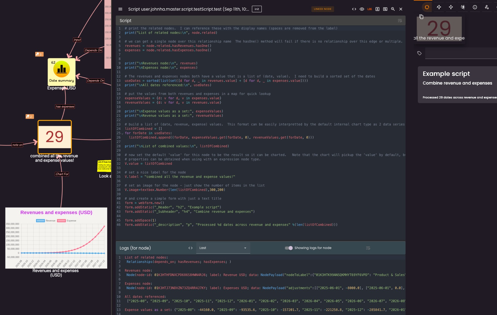Click the download icon in script toolbar
This screenshot has width=497, height=315.
click(x=377, y=9)
